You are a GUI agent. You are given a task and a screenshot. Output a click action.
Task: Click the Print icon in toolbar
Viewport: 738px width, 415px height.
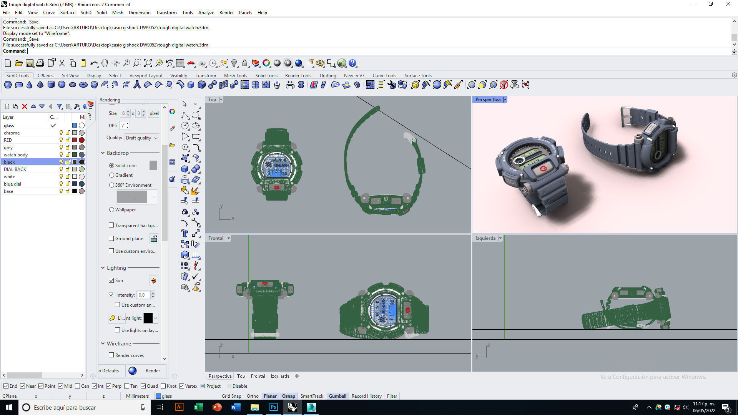(40, 63)
